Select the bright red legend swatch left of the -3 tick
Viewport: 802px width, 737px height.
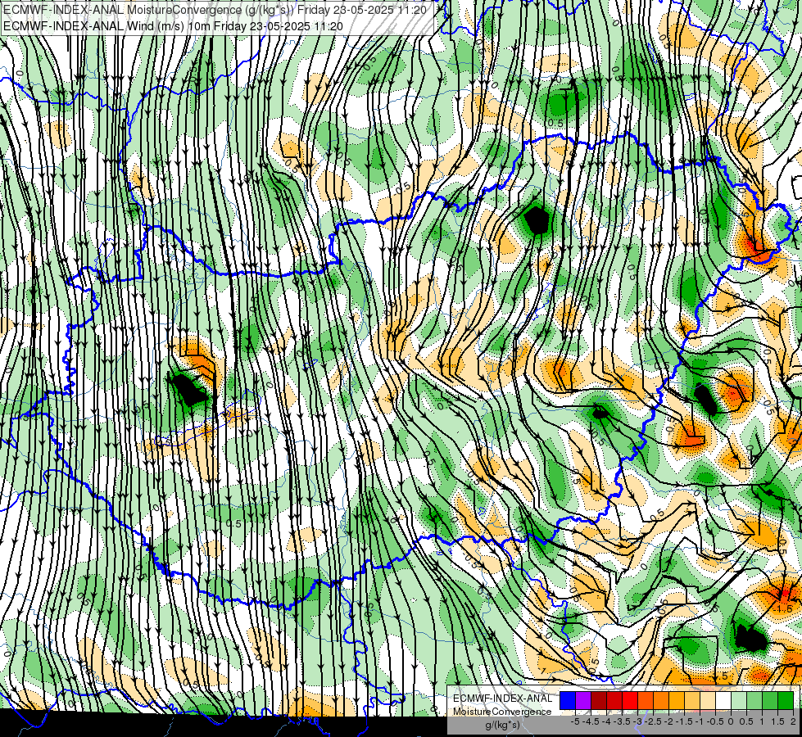coord(630,700)
